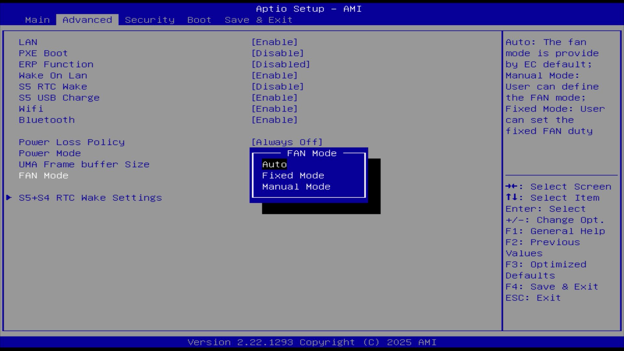624x351 pixels.
Task: Go to the Boot tab
Action: tap(199, 20)
